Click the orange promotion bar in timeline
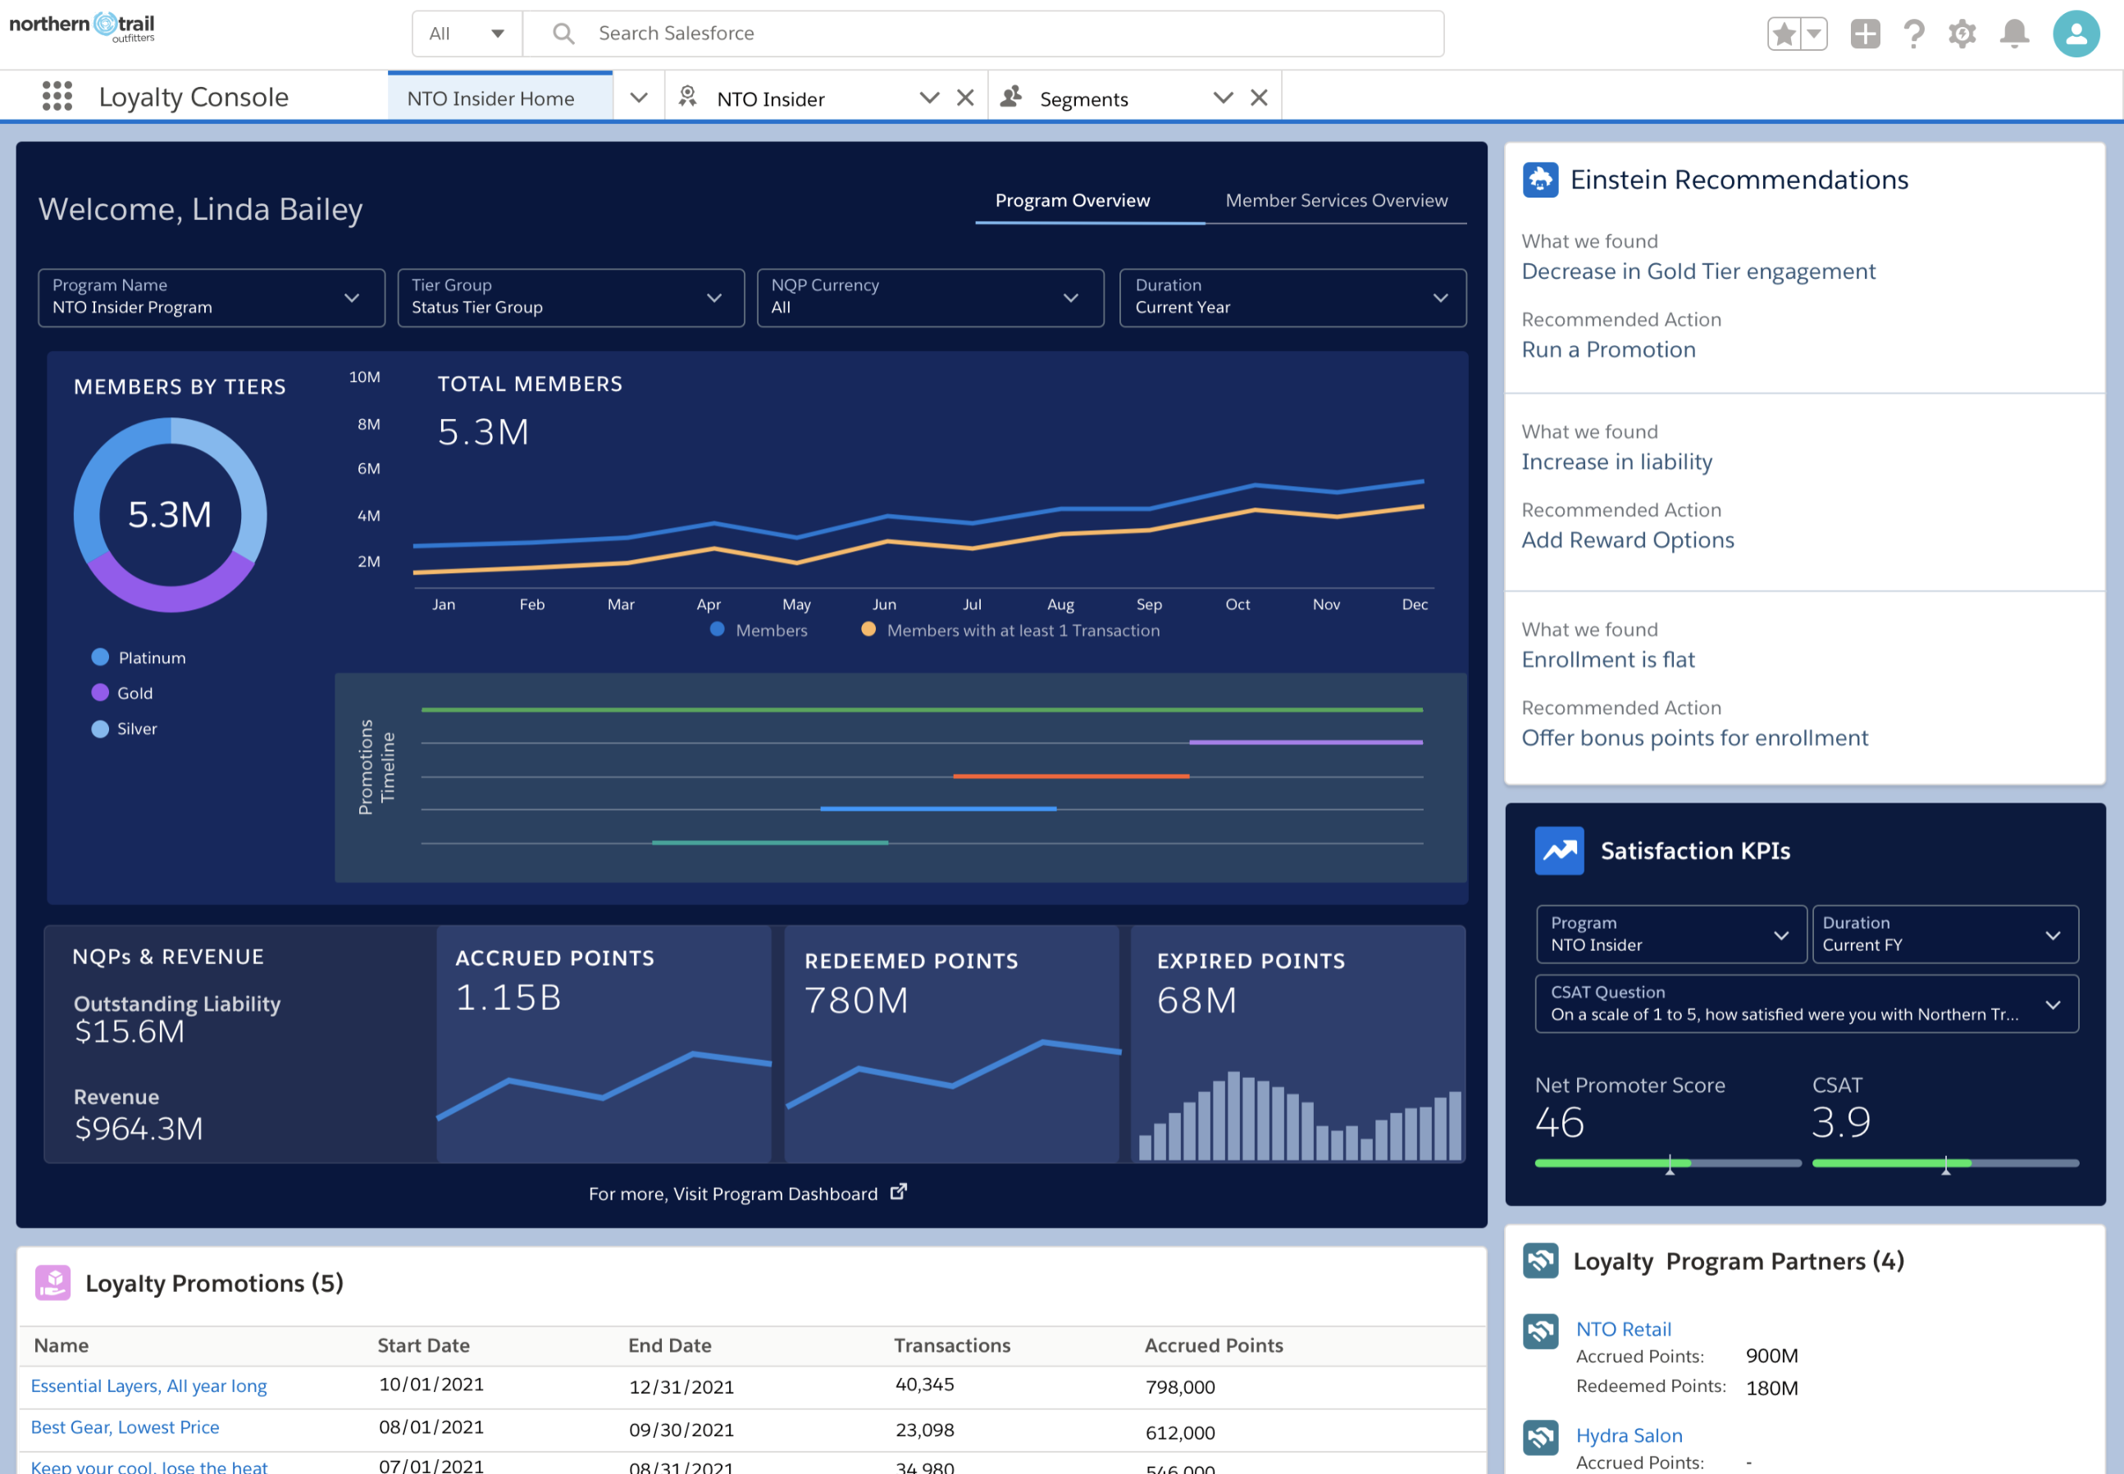The width and height of the screenshot is (2124, 1474). coord(1071,776)
